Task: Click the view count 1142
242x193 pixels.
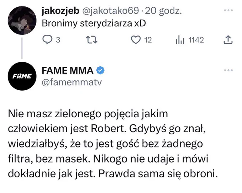Action: tap(196, 40)
